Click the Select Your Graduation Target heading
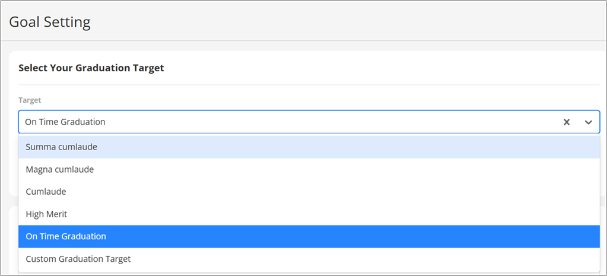The width and height of the screenshot is (607, 276). click(x=91, y=68)
